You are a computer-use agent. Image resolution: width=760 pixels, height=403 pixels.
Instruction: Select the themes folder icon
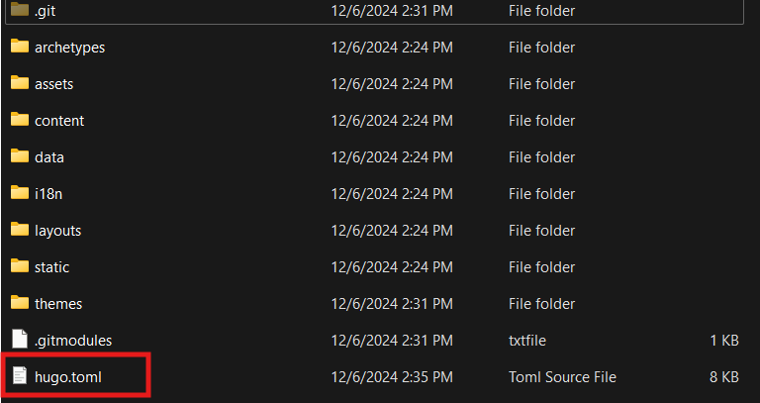[20, 303]
